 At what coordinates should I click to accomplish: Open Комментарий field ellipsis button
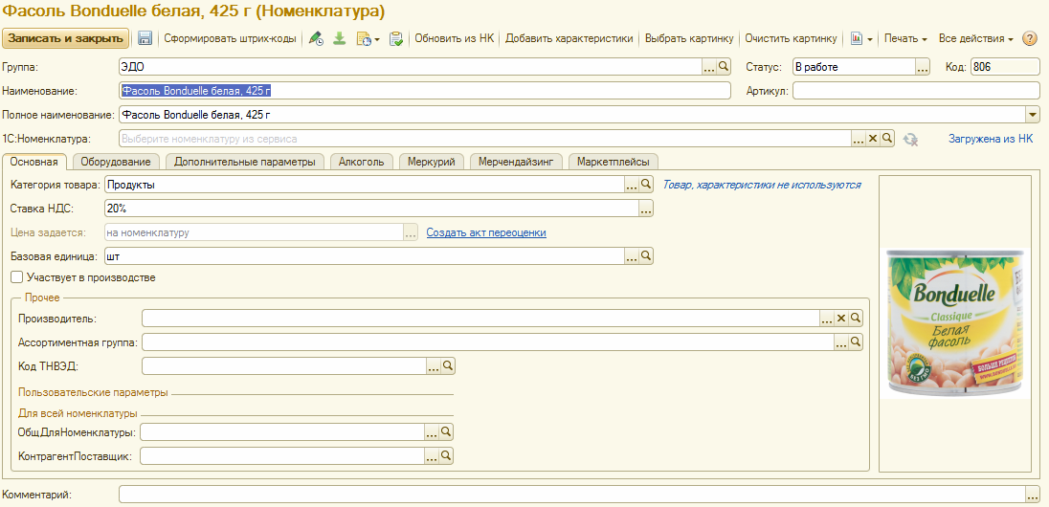(1034, 495)
